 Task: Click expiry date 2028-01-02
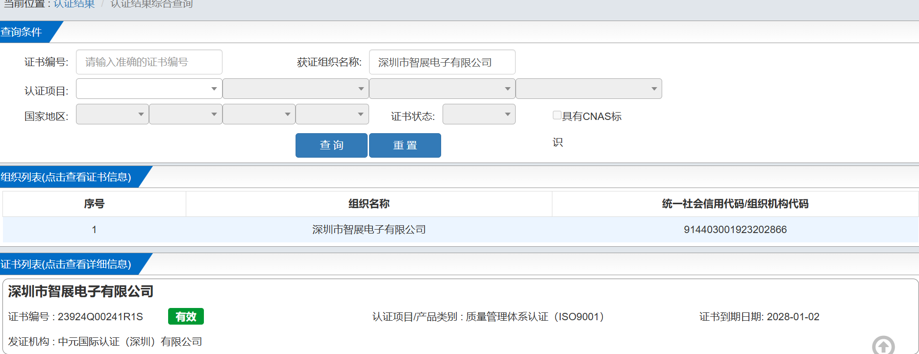tap(793, 317)
